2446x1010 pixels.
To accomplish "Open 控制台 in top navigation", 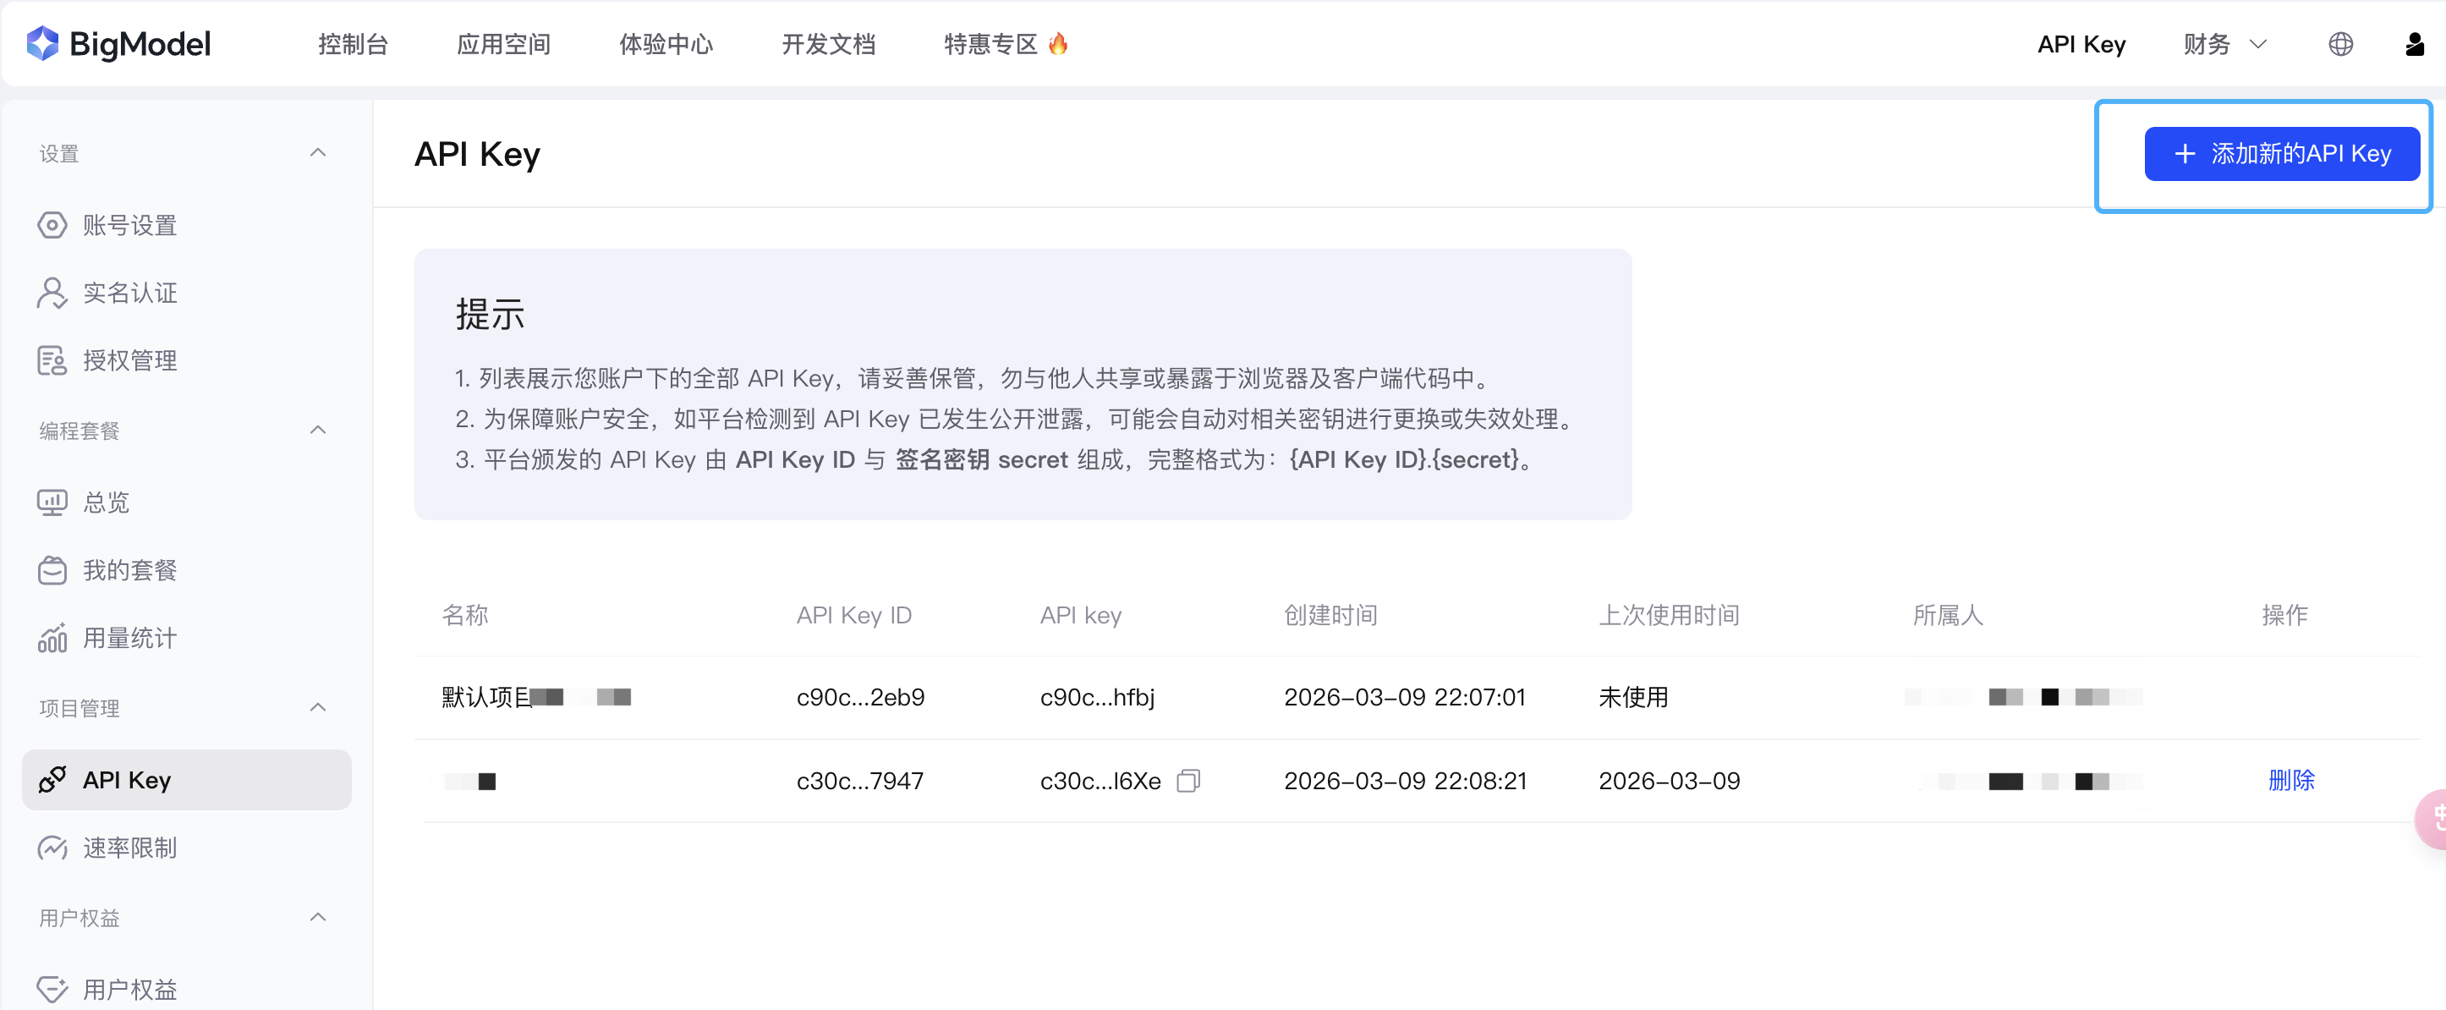I will [353, 45].
